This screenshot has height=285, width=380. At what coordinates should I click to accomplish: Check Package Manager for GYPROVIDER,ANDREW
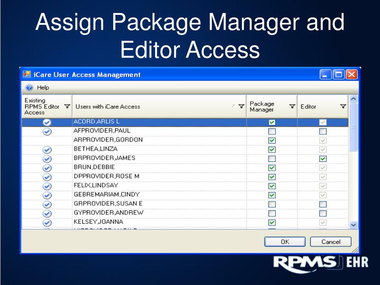pos(272,213)
